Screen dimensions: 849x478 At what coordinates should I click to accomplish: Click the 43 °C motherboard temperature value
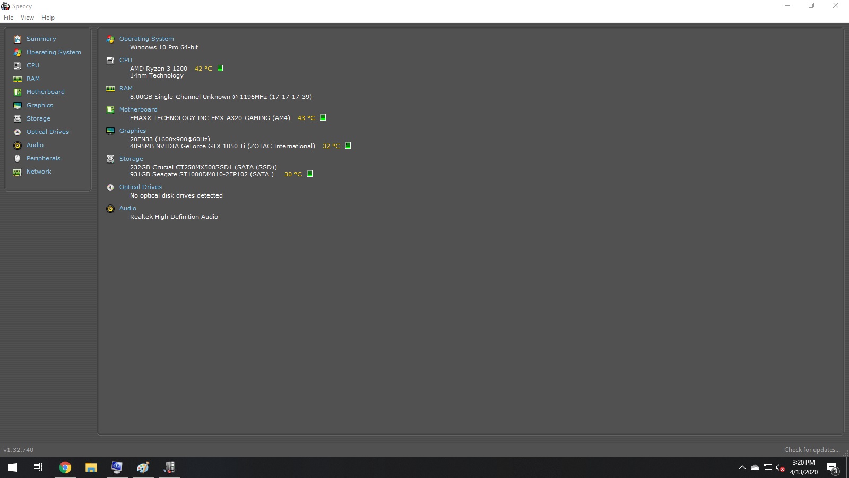tap(306, 118)
